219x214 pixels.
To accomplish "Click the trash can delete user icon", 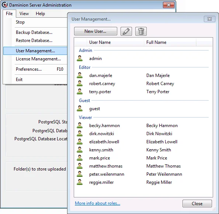I will (141, 31).
